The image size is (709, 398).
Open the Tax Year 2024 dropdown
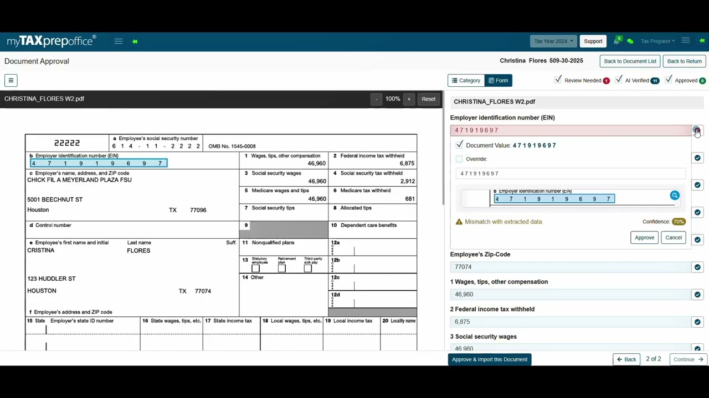(553, 41)
